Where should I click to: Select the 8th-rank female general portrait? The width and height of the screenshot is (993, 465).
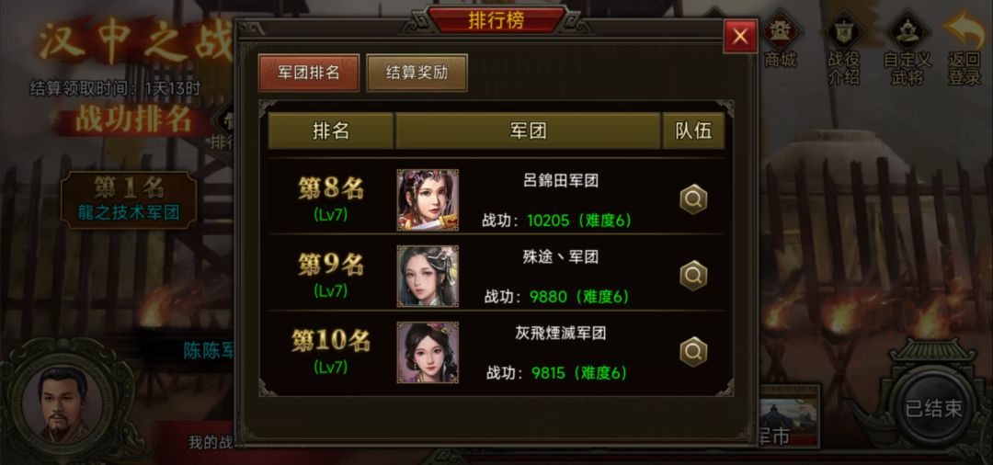(428, 200)
